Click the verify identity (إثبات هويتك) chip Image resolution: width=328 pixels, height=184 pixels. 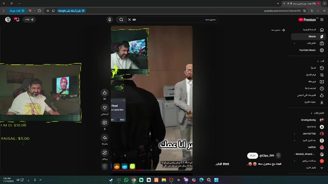pyautogui.click(x=17, y=11)
